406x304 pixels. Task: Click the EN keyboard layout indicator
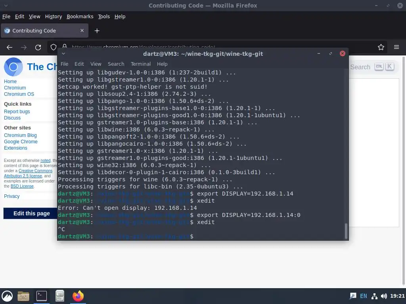[364, 296]
